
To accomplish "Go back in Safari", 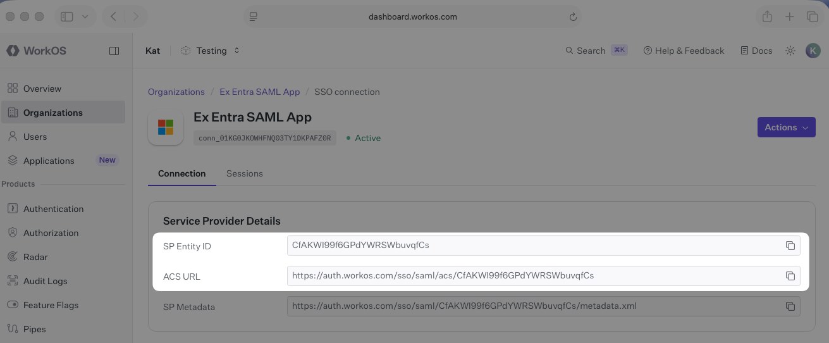I will tap(113, 17).
